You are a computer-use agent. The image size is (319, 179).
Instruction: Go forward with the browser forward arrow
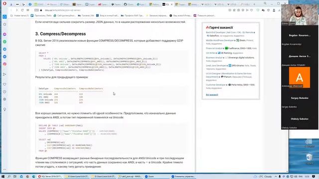coord(16,10)
